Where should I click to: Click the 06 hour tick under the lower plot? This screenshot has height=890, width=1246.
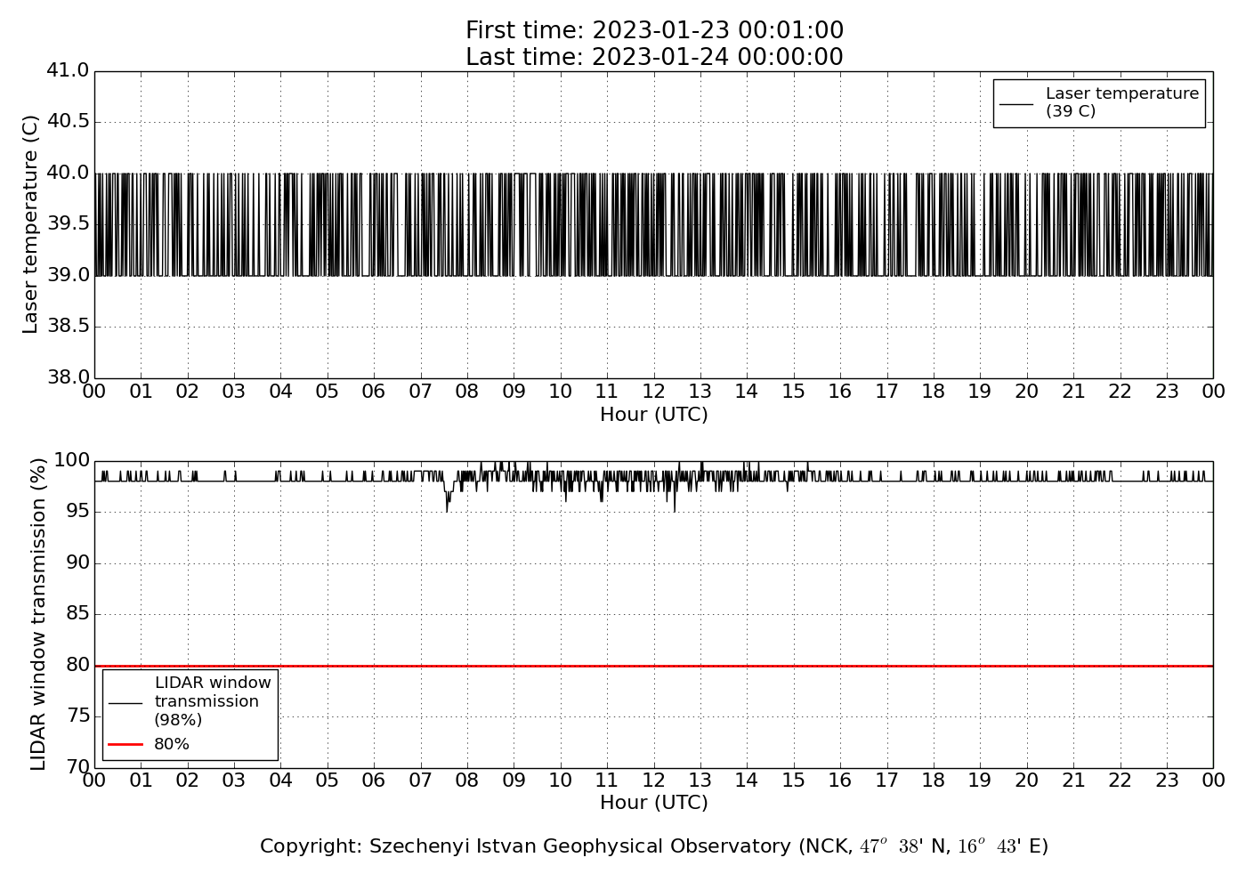374,781
